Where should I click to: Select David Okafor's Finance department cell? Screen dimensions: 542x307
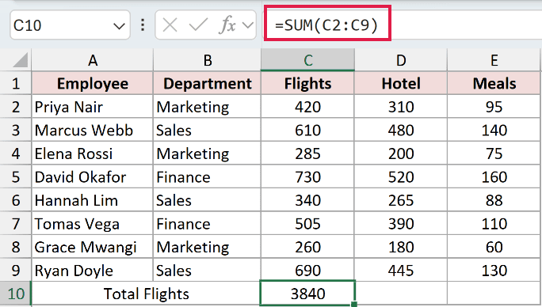tap(207, 176)
